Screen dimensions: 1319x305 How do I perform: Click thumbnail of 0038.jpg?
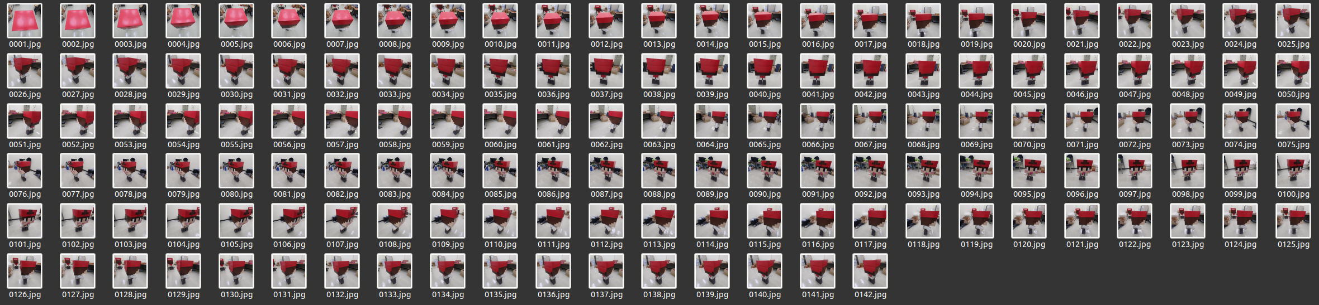click(x=659, y=71)
